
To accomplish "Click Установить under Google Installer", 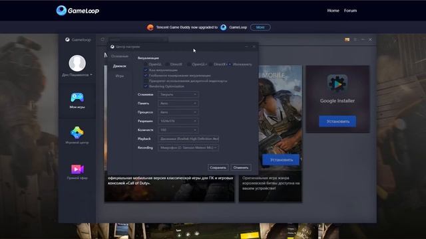I will click(337, 121).
